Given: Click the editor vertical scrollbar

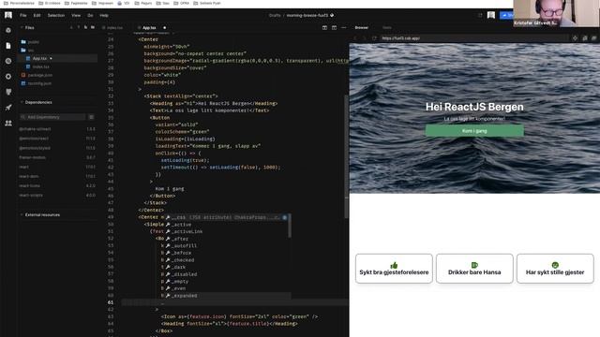Looking at the screenshot, I should (346, 156).
